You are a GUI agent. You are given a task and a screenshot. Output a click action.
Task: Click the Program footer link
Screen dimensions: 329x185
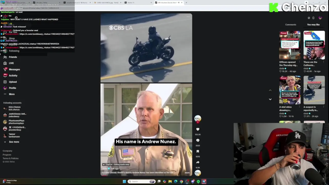(7, 155)
